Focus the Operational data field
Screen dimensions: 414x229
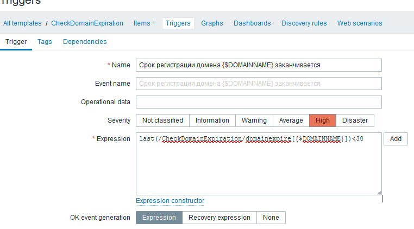pos(259,102)
